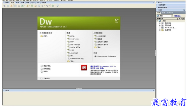The image size is (189, 112).
Task: Click the Named Anchor insert icon
Action: coord(11,6)
